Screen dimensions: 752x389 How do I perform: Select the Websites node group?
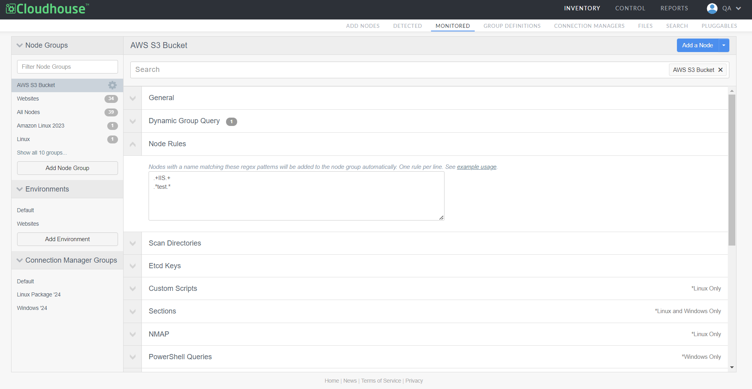click(28, 99)
